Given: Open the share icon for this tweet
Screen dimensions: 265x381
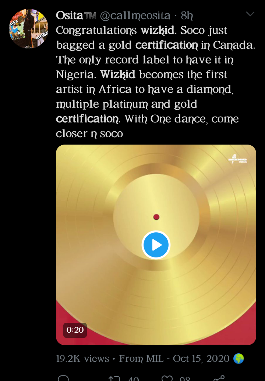Looking at the screenshot, I should 219,378.
